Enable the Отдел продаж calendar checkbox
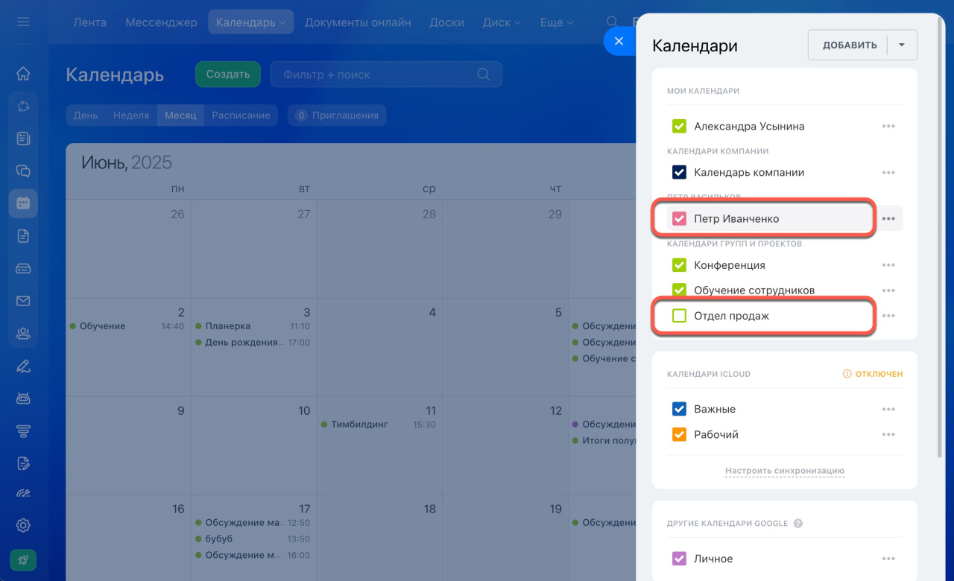The height and width of the screenshot is (581, 954). coord(679,316)
